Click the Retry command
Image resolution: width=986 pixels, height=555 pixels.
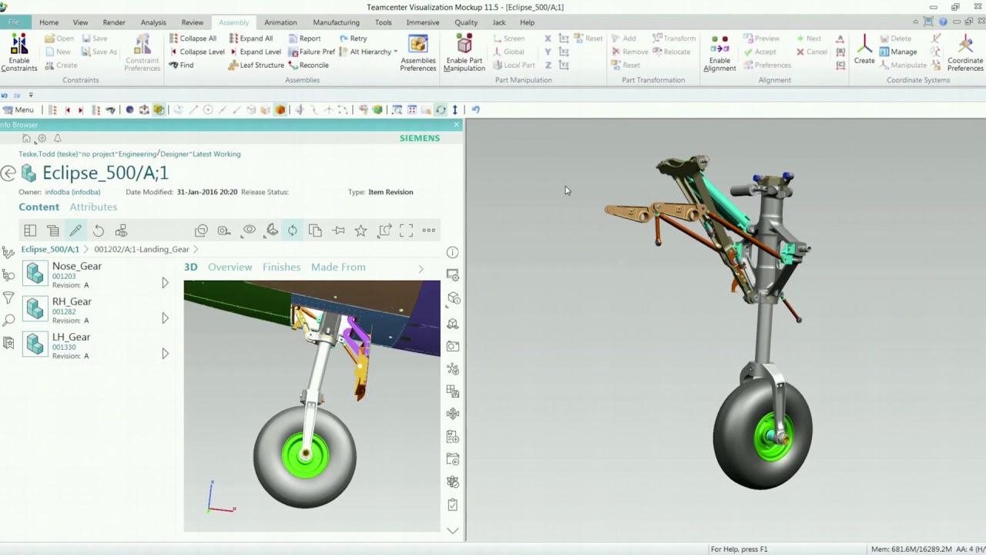click(353, 39)
